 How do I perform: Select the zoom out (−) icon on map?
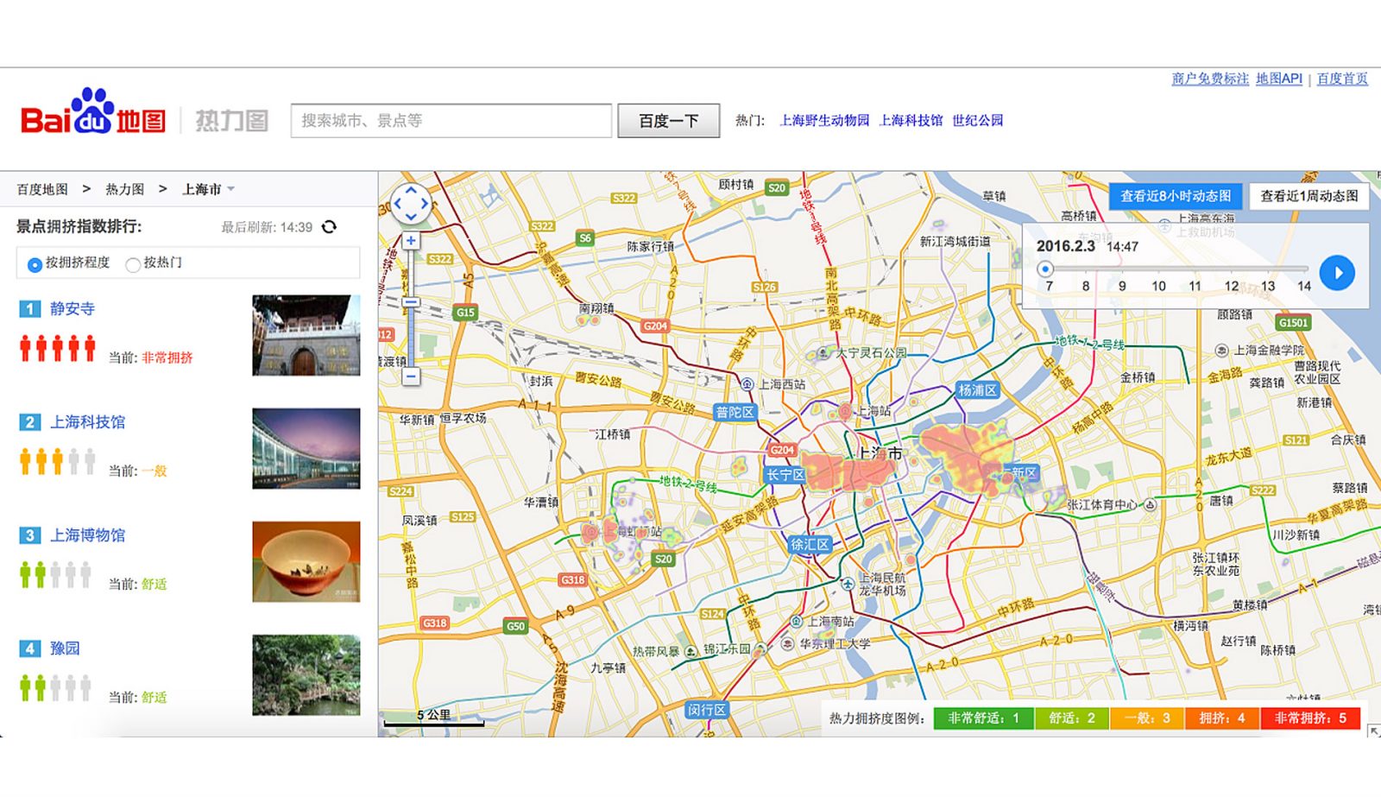tap(411, 377)
